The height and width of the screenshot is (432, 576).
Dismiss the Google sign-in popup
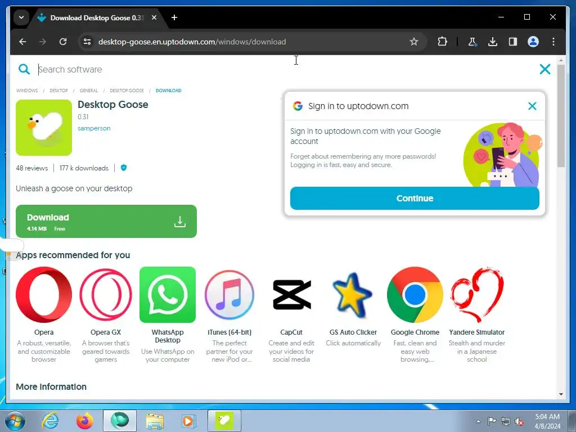click(532, 106)
